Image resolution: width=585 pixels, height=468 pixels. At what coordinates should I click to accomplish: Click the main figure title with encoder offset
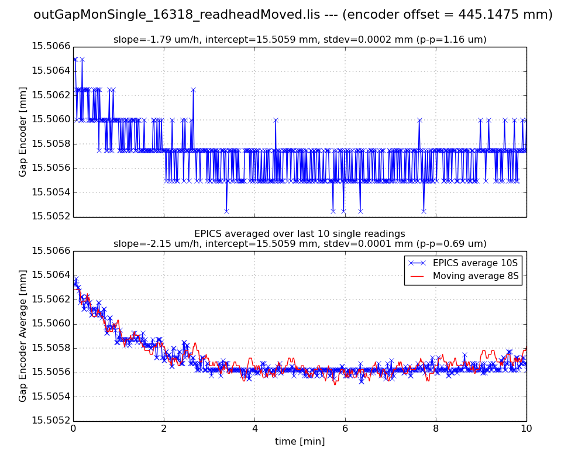(292, 15)
